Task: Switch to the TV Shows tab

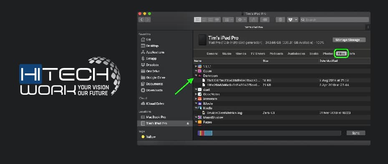Action: (258, 54)
